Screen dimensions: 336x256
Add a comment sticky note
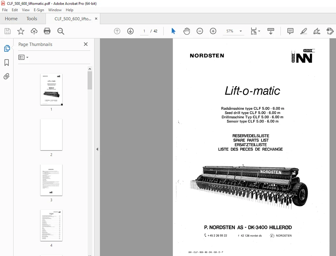tap(290, 31)
